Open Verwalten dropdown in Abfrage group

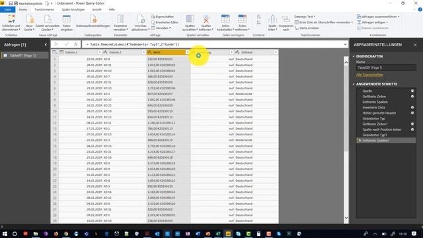(161, 28)
